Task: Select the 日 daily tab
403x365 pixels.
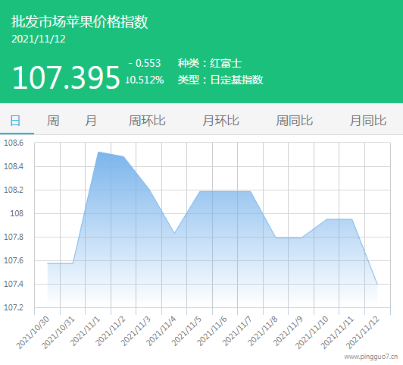Action: (15, 121)
